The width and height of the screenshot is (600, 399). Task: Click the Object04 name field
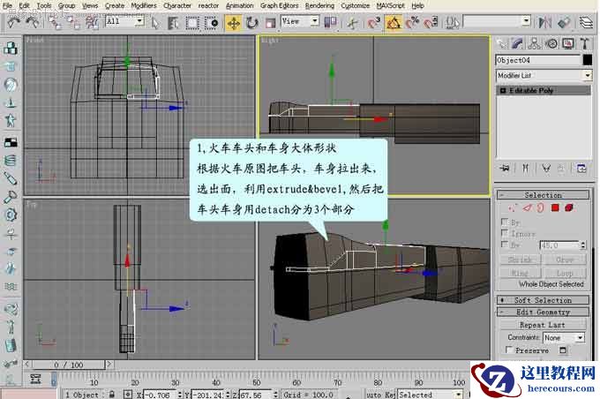click(537, 60)
